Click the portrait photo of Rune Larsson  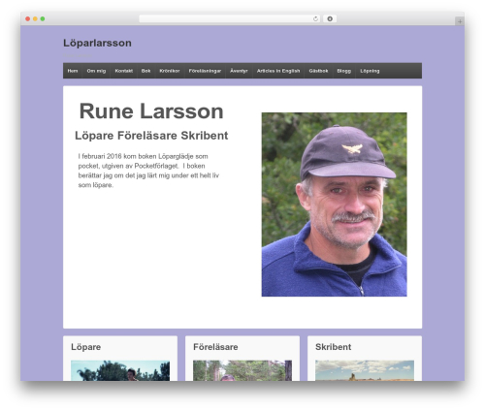pyautogui.click(x=335, y=205)
